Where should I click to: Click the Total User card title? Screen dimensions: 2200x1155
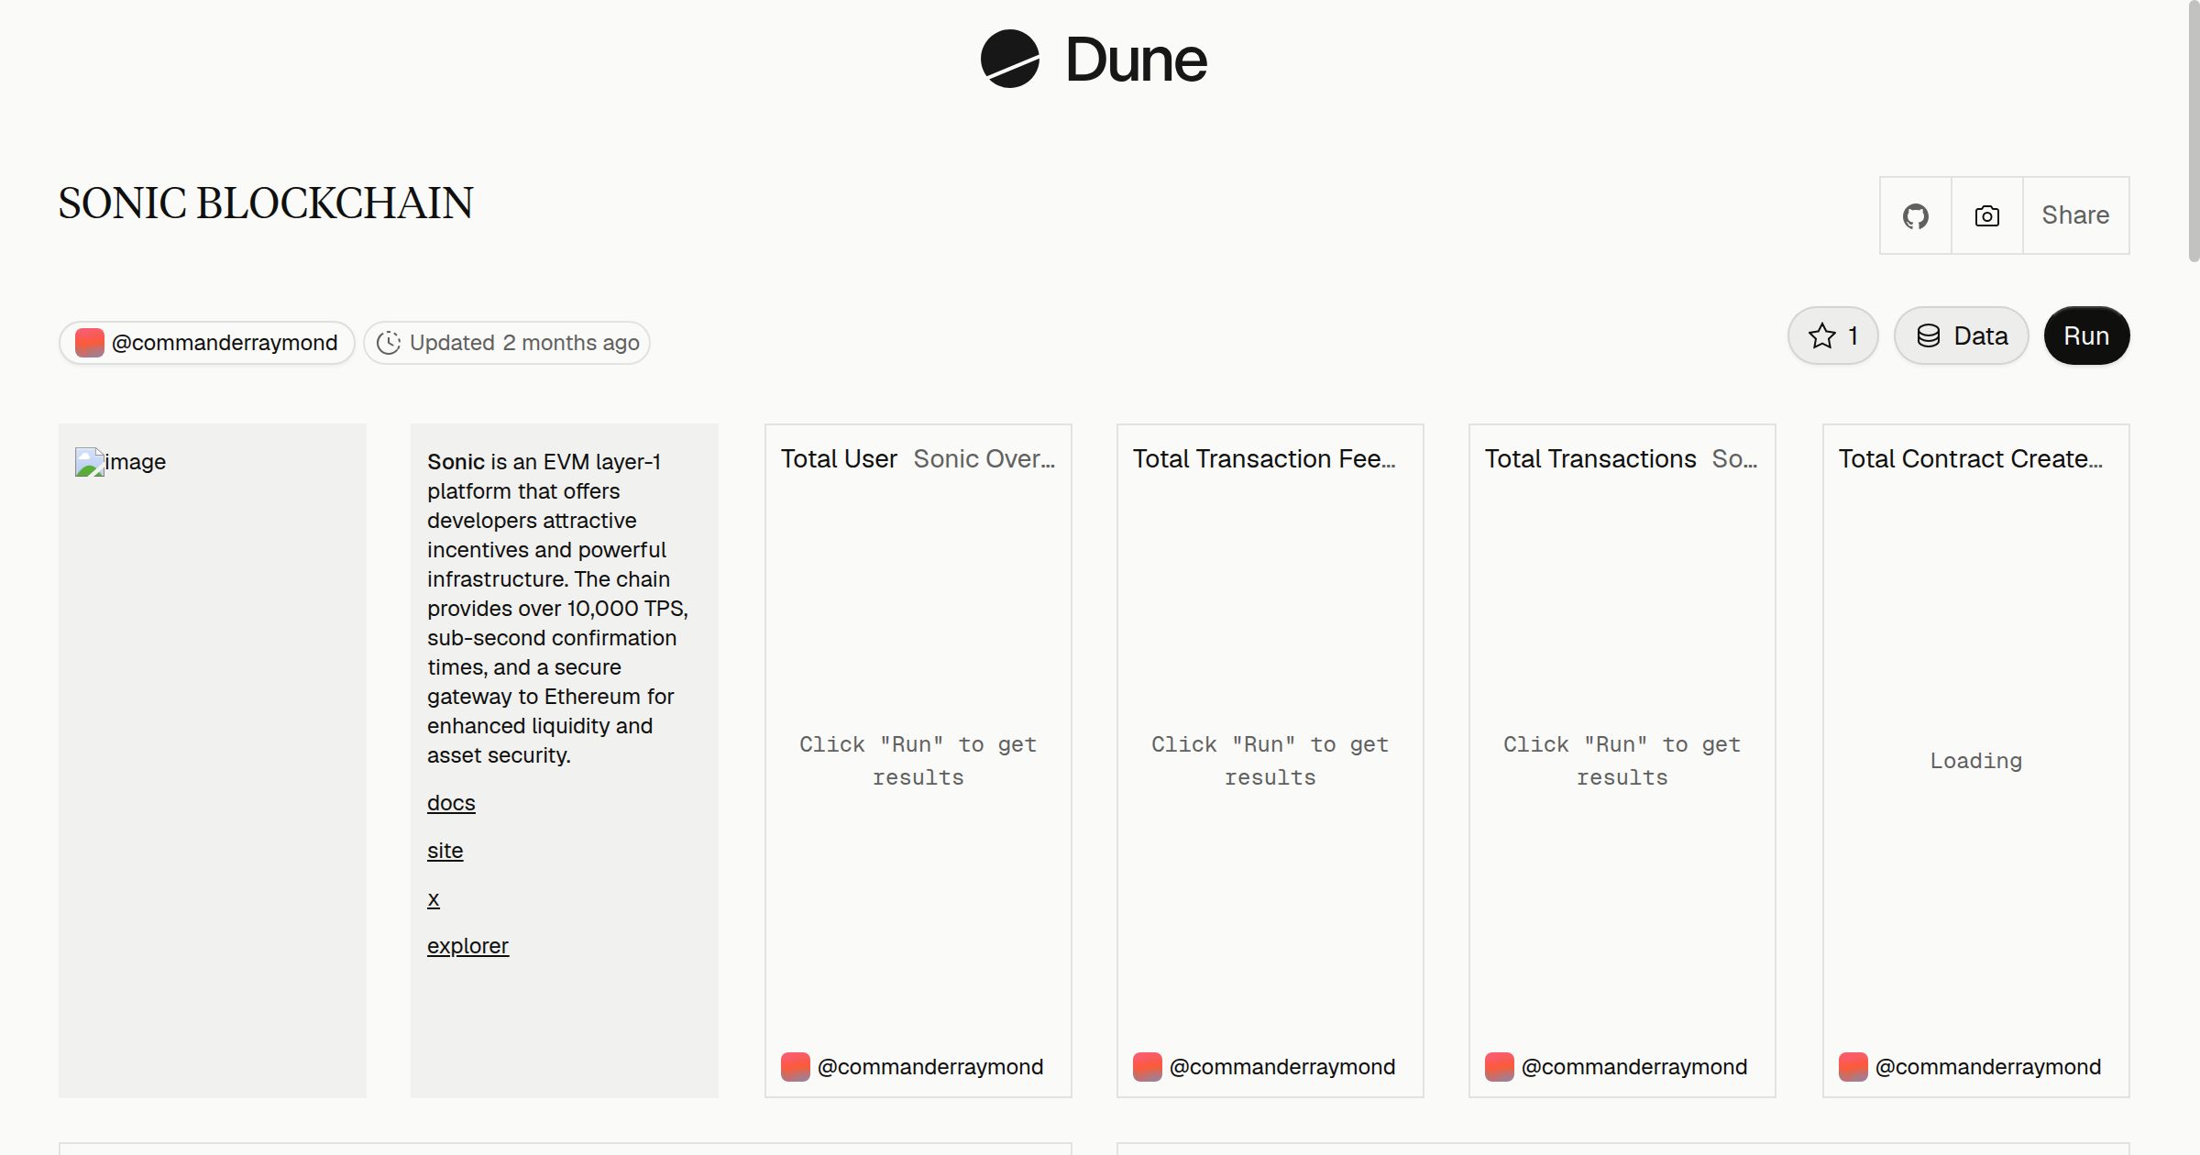point(839,458)
